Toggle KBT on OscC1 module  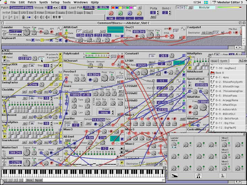click(x=176, y=31)
